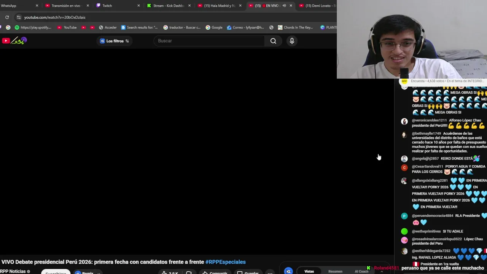This screenshot has width=487, height=274.
Task: Select the Vistas tab below the chat
Action: tap(309, 271)
